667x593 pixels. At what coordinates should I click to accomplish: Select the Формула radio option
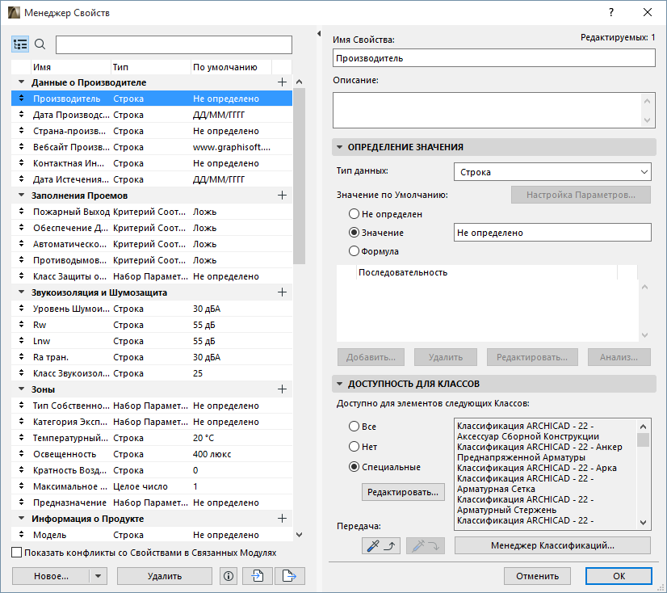click(354, 251)
